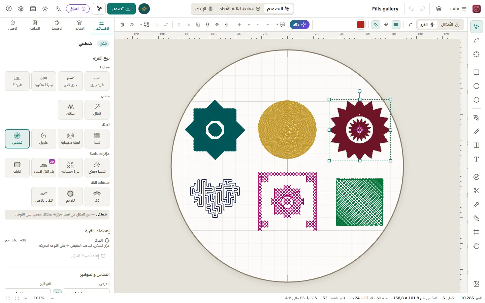Open the معاينة ثلاثية الأبعاد 3D preview tab
The height and width of the screenshot is (303, 485).
pos(240,9)
